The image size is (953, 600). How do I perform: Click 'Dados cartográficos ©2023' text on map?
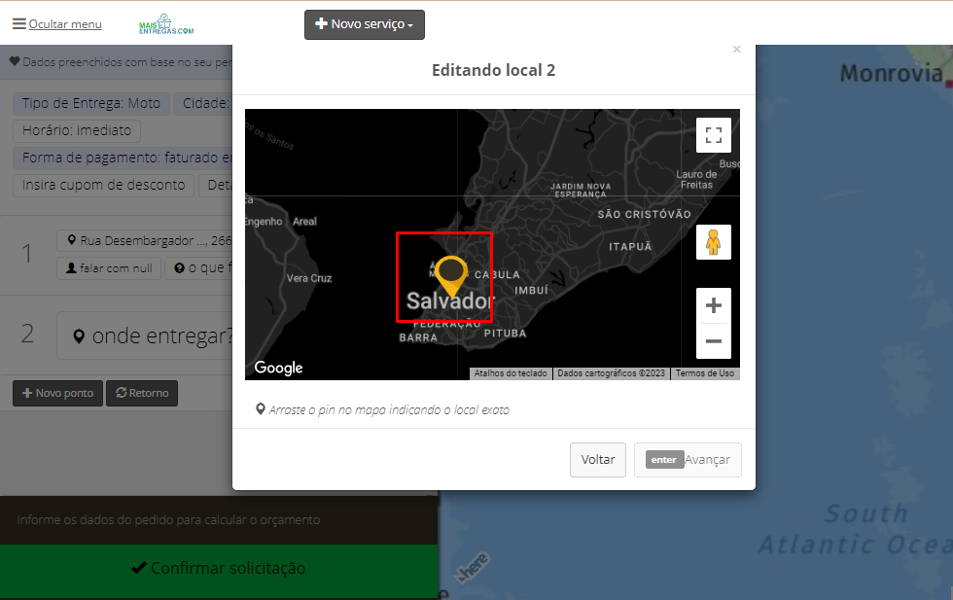(x=611, y=373)
